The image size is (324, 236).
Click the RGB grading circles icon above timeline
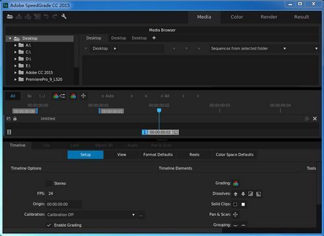(x=73, y=96)
